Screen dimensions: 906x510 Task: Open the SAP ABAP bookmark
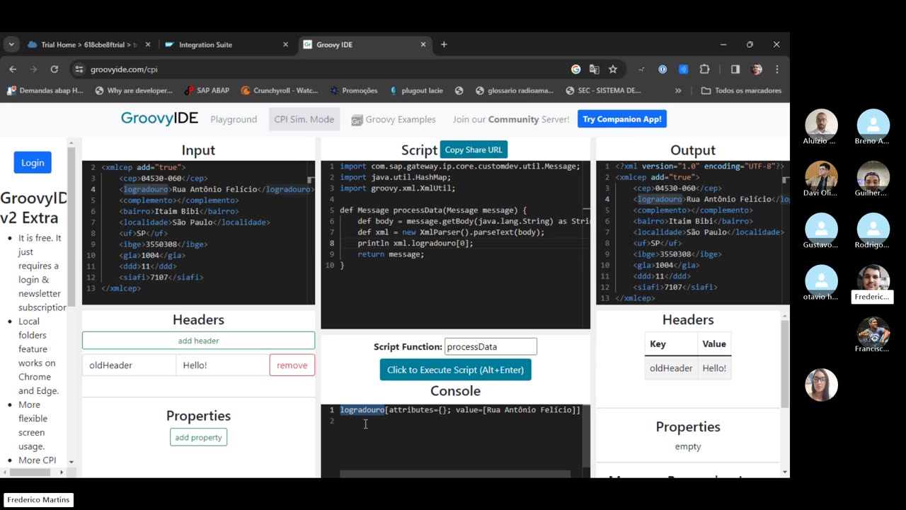(x=207, y=91)
